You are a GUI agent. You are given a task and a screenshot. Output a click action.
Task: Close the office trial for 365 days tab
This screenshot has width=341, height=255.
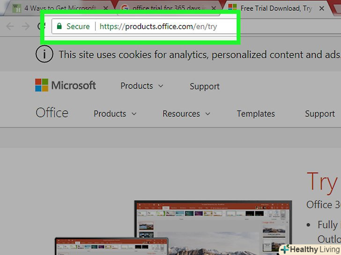tap(214, 8)
